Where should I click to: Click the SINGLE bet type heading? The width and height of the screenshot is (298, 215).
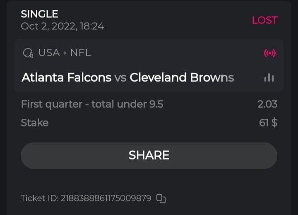(39, 14)
